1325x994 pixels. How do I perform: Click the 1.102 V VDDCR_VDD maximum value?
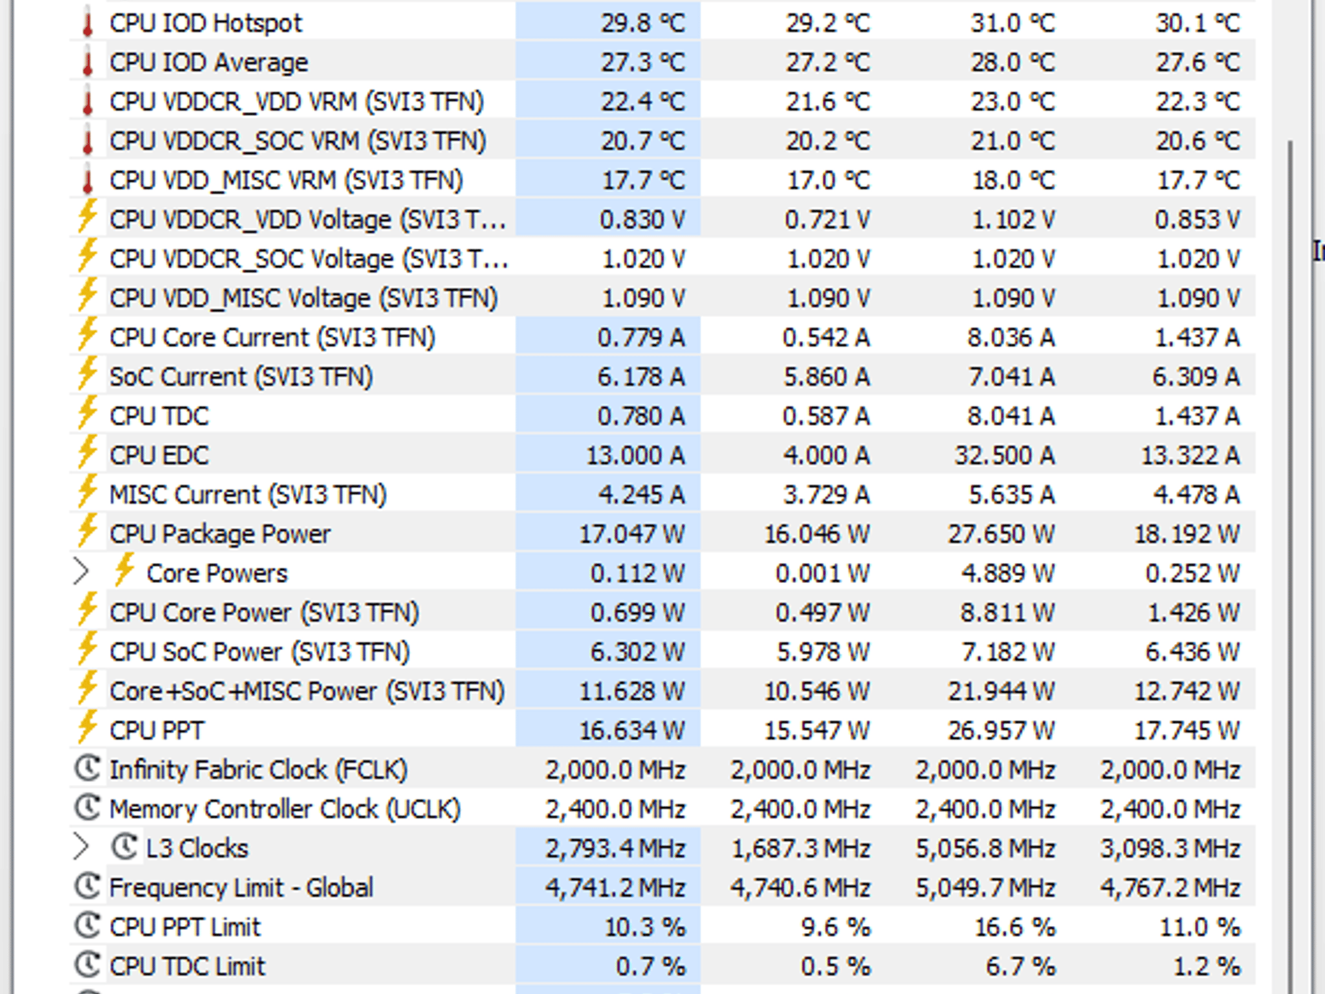(x=1014, y=220)
